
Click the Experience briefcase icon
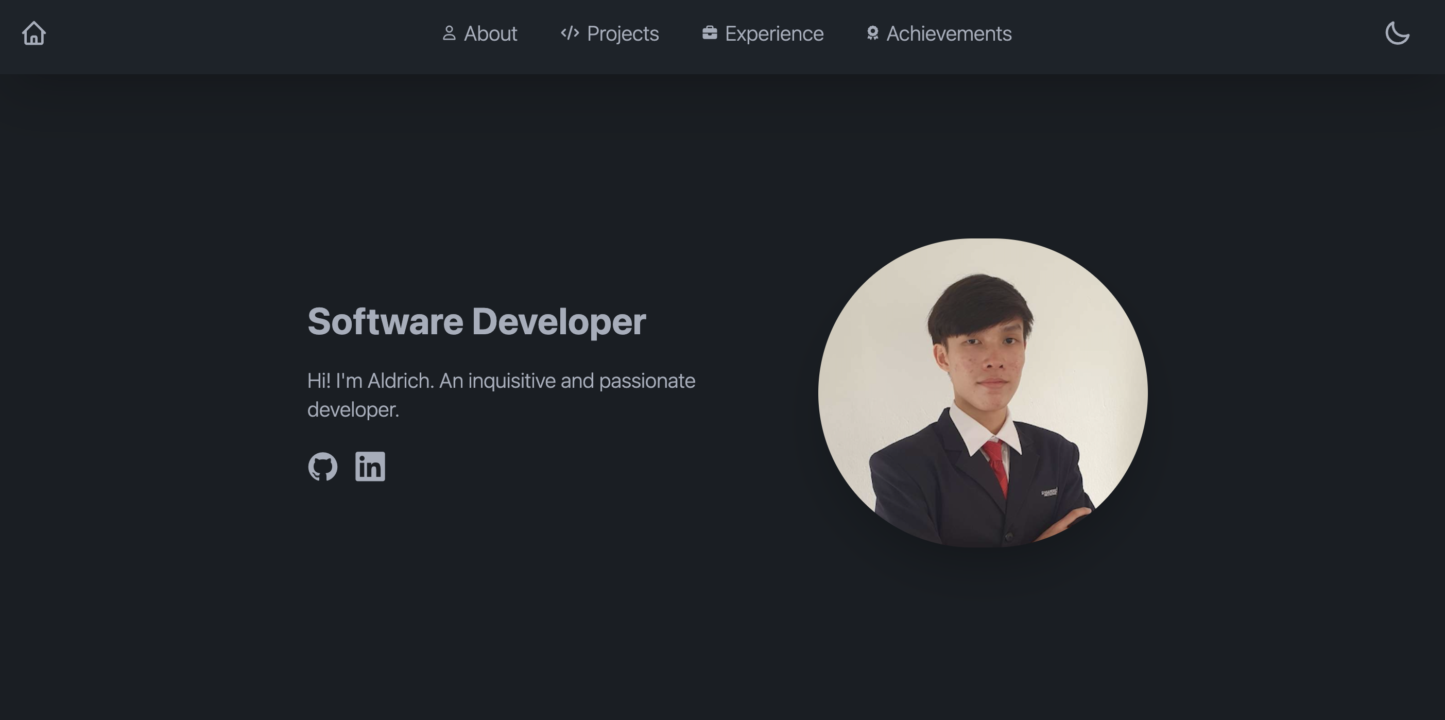pyautogui.click(x=709, y=33)
